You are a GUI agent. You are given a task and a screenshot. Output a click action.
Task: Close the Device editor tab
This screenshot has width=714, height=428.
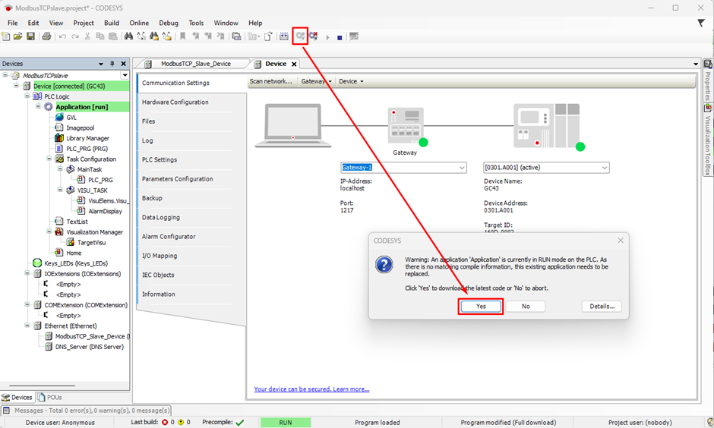point(294,65)
